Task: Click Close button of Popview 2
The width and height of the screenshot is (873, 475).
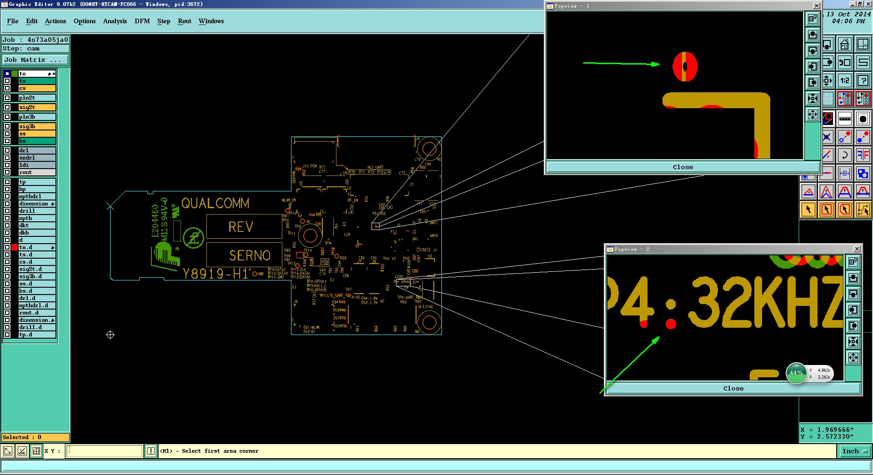Action: (733, 388)
